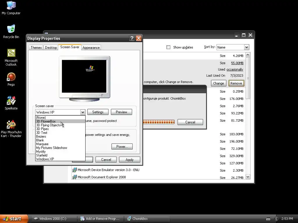Switch to Add or Remove Programs taskbar item

100,219
